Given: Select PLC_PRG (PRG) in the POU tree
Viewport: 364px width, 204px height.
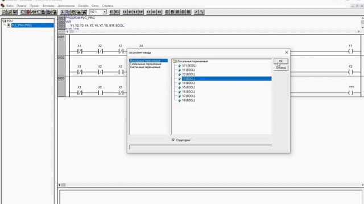Looking at the screenshot, I should tap(32, 25).
